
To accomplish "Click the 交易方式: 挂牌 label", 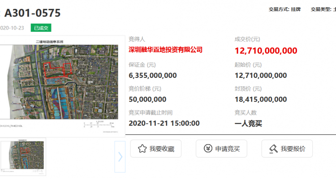I will (x=284, y=9).
